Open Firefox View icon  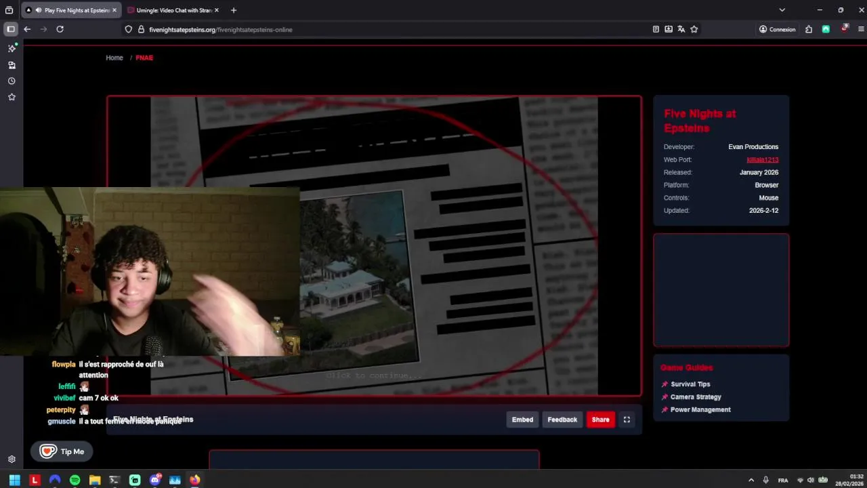pyautogui.click(x=9, y=10)
